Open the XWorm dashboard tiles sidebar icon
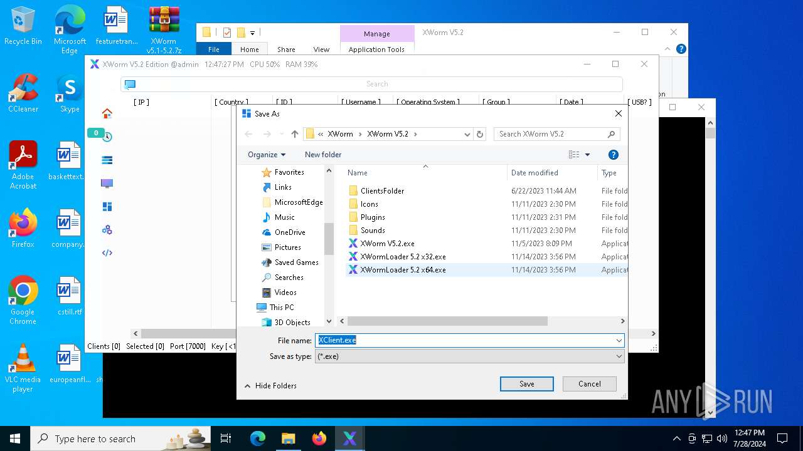Image resolution: width=803 pixels, height=451 pixels. coord(107,207)
